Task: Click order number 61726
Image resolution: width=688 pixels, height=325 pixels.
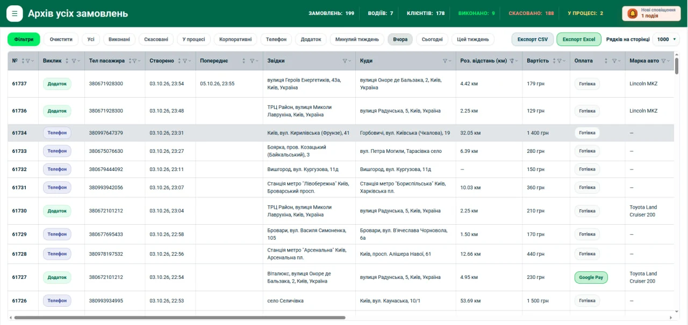Action: tap(19, 301)
